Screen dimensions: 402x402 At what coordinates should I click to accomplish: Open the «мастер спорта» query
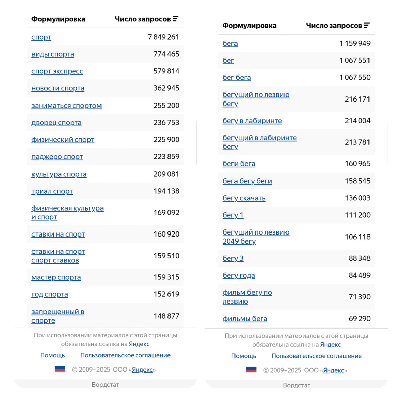(56, 277)
